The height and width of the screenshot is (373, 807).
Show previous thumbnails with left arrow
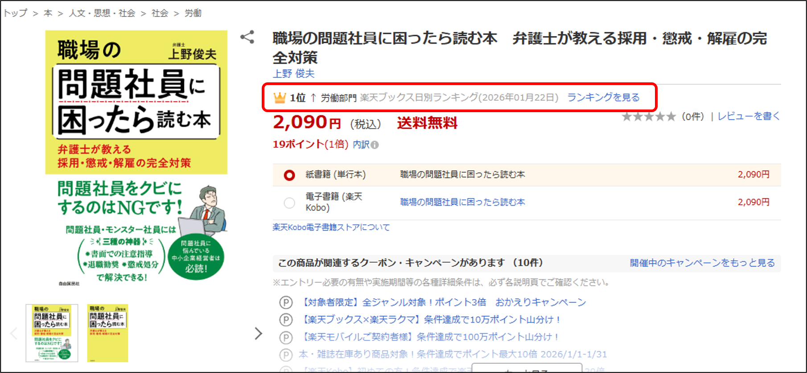[14, 333]
